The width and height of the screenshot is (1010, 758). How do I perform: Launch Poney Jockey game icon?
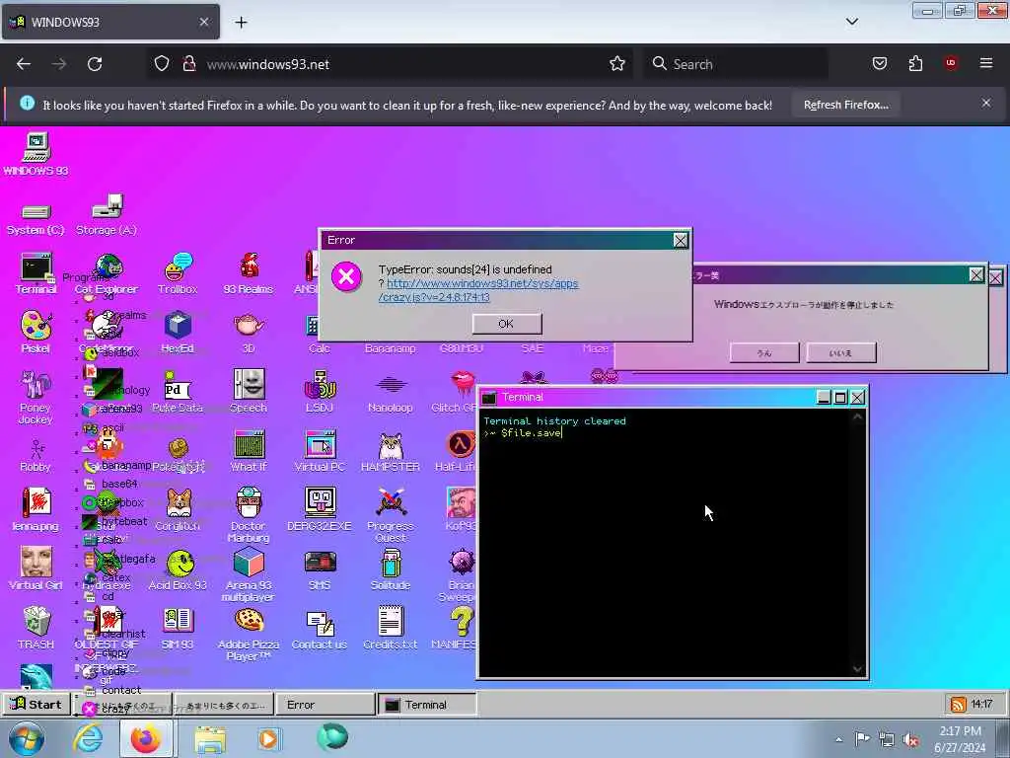pos(36,397)
